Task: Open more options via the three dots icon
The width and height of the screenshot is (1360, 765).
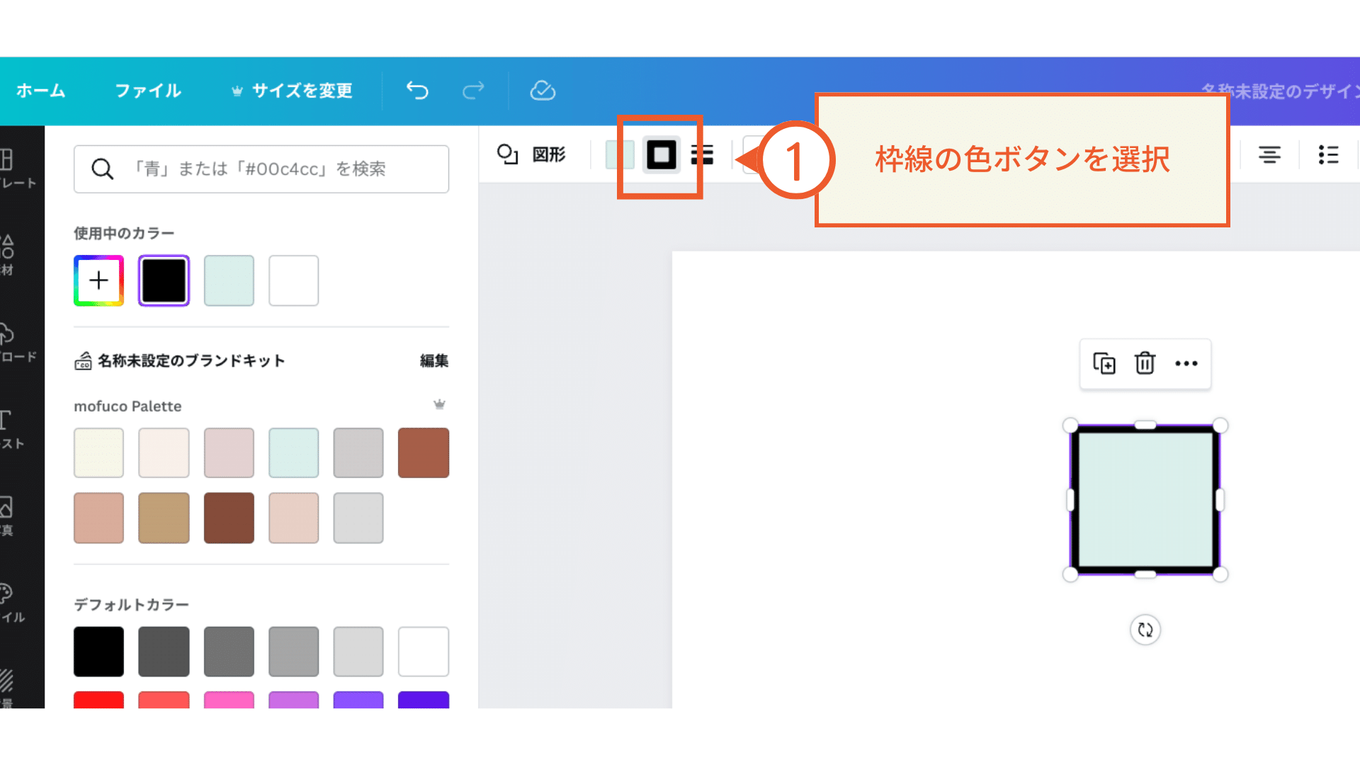Action: pos(1186,364)
